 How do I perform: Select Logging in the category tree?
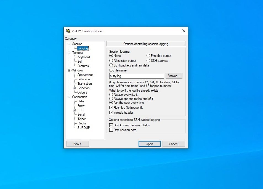coord(83,48)
